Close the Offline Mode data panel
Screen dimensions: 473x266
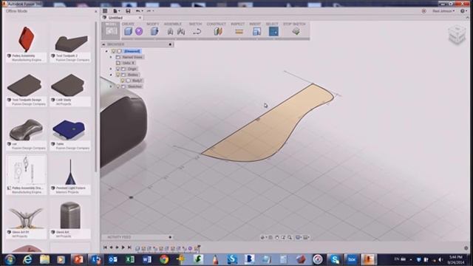pos(96,12)
